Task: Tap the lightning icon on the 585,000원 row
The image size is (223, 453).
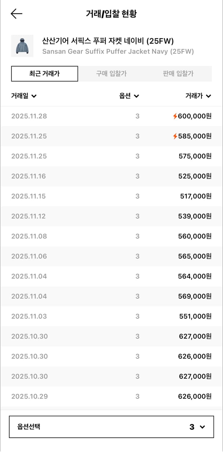Action: tap(175, 136)
